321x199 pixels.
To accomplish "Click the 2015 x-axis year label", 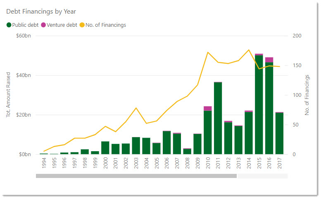I will click(259, 163).
